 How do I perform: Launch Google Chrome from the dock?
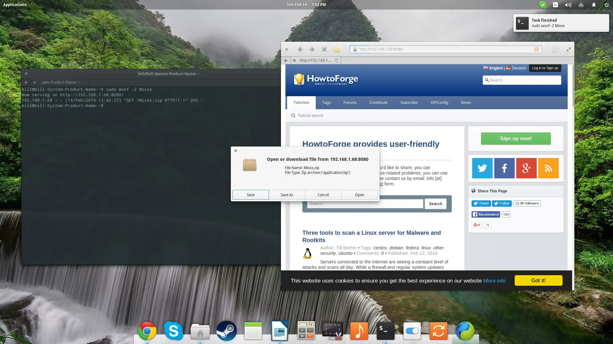tap(147, 331)
